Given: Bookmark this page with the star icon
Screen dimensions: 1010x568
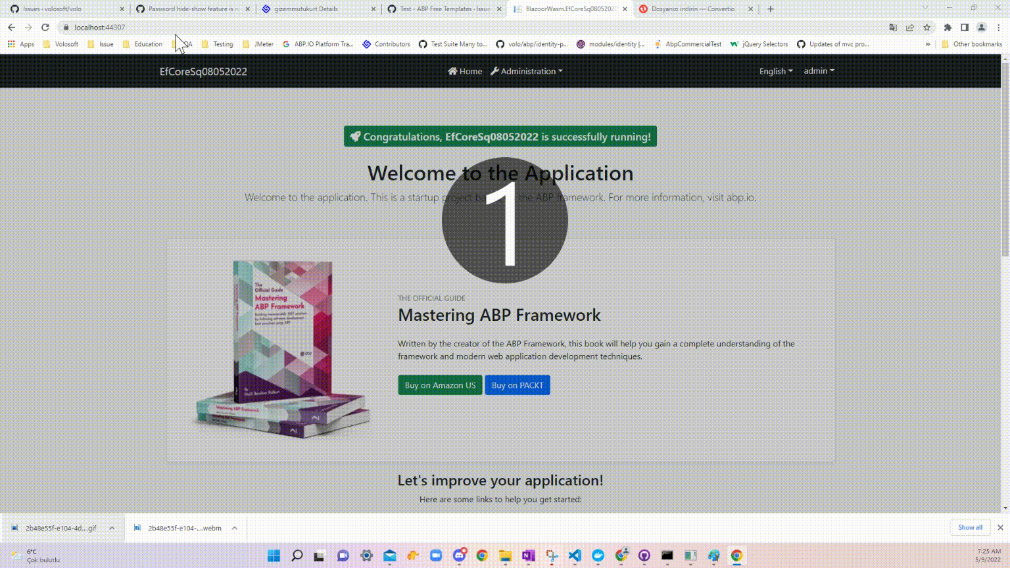Looking at the screenshot, I should [927, 28].
